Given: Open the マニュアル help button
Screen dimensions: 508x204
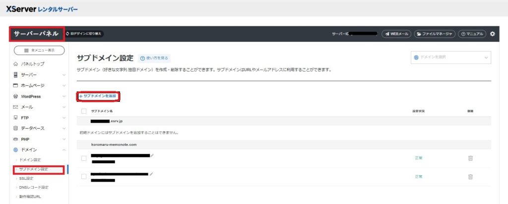Looking at the screenshot, I should coord(471,34).
